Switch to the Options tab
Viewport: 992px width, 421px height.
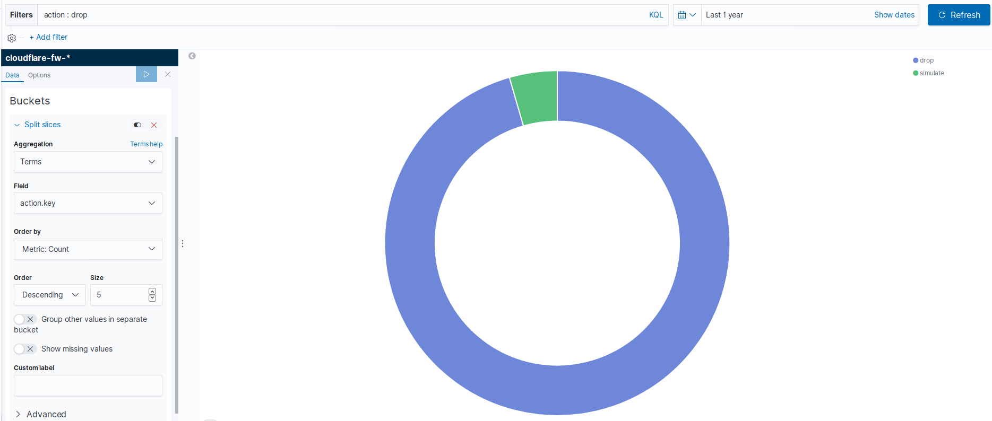39,75
